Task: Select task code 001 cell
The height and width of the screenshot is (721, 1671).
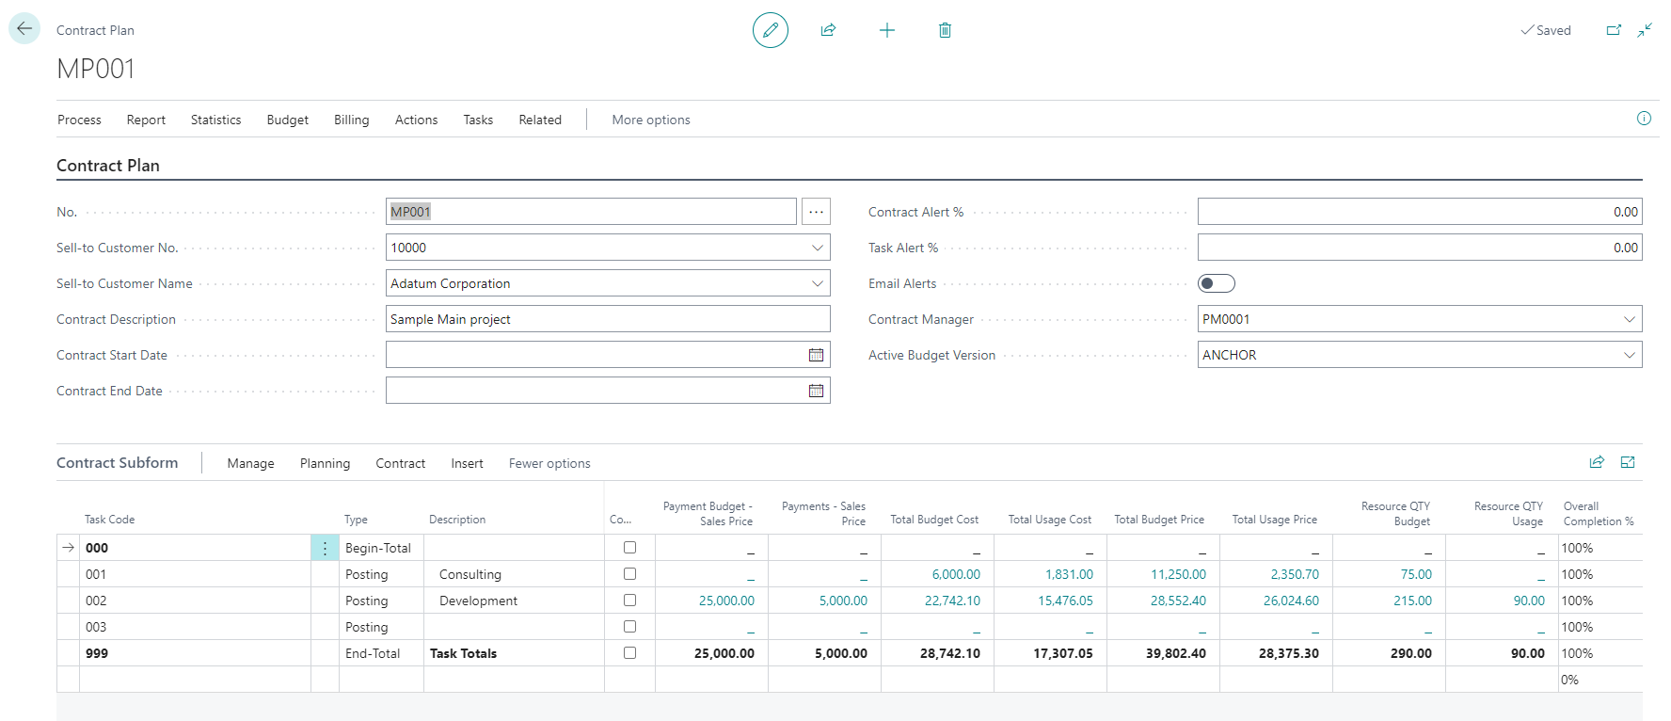Action: 195,574
